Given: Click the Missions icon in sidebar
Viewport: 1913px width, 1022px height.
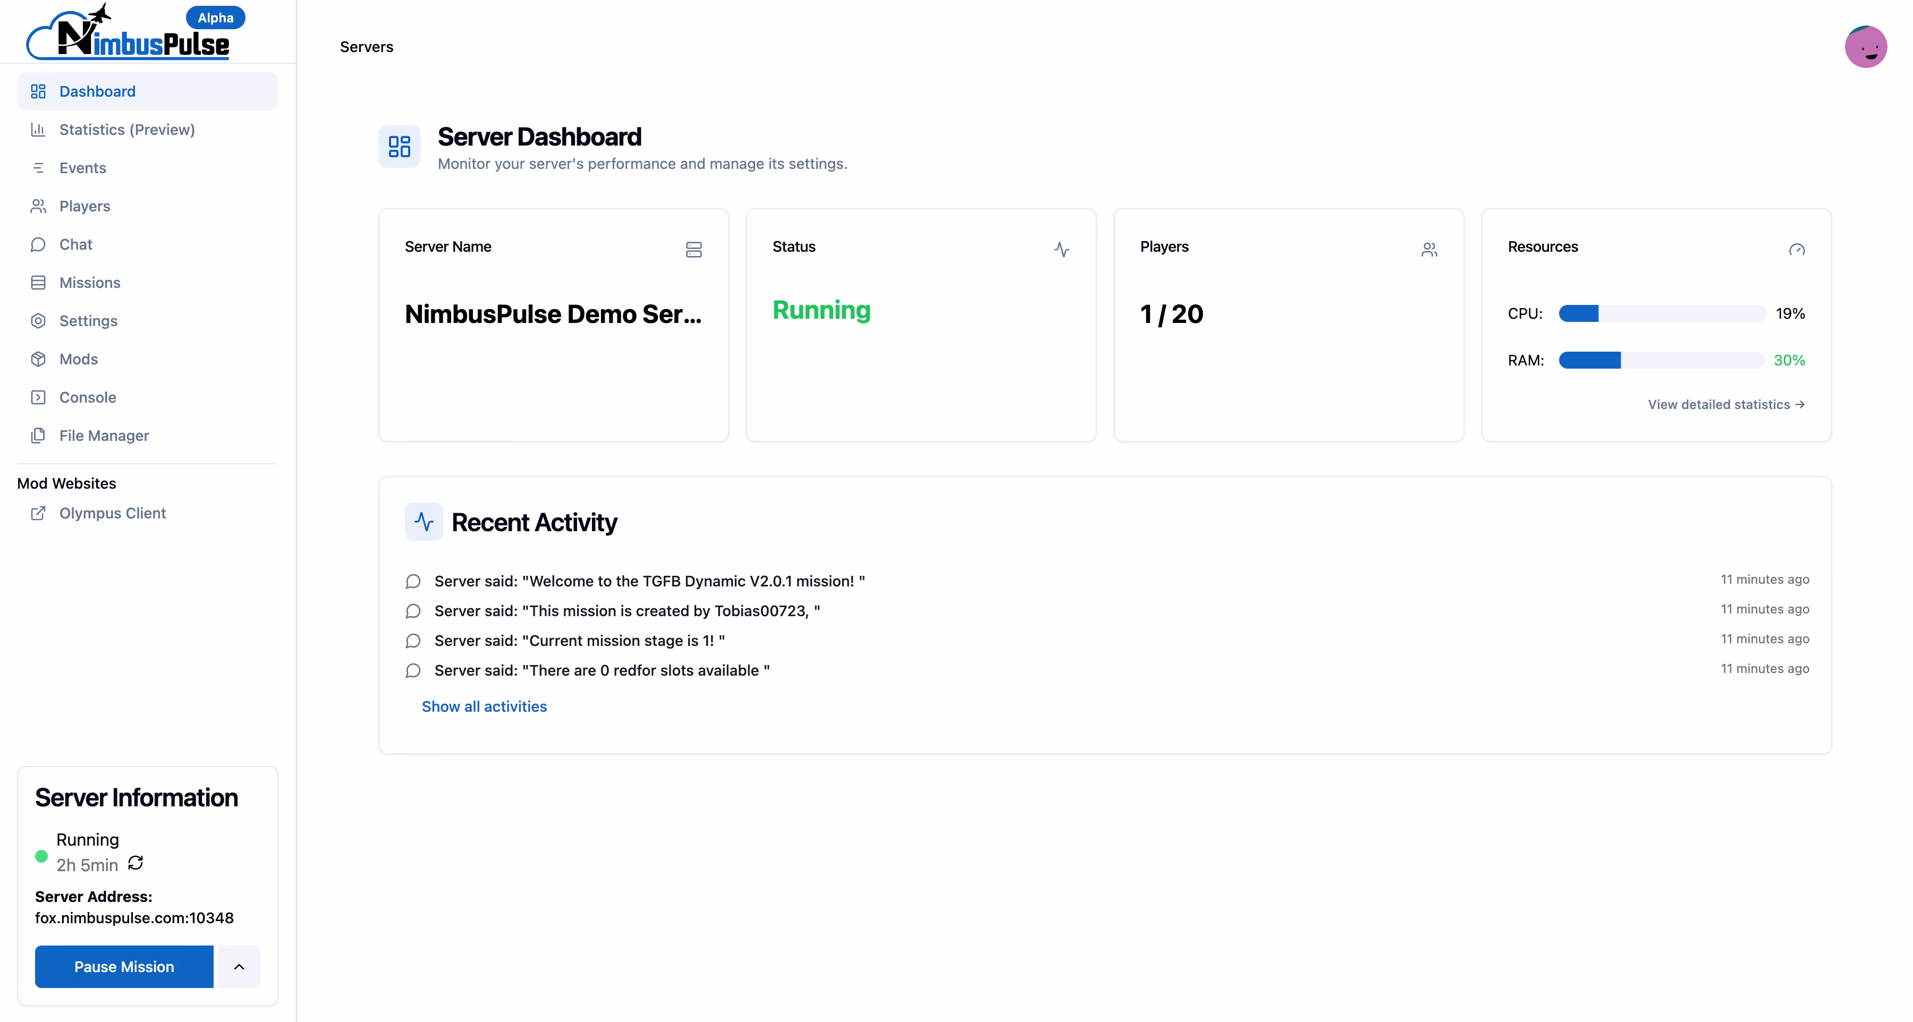Looking at the screenshot, I should click(x=38, y=282).
